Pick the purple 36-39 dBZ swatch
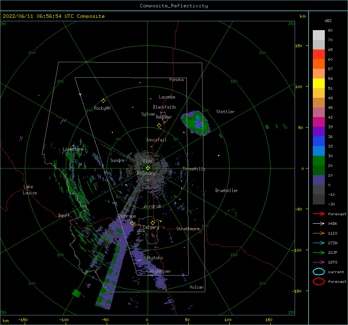Screen dimensions: 348x325 point(319,131)
